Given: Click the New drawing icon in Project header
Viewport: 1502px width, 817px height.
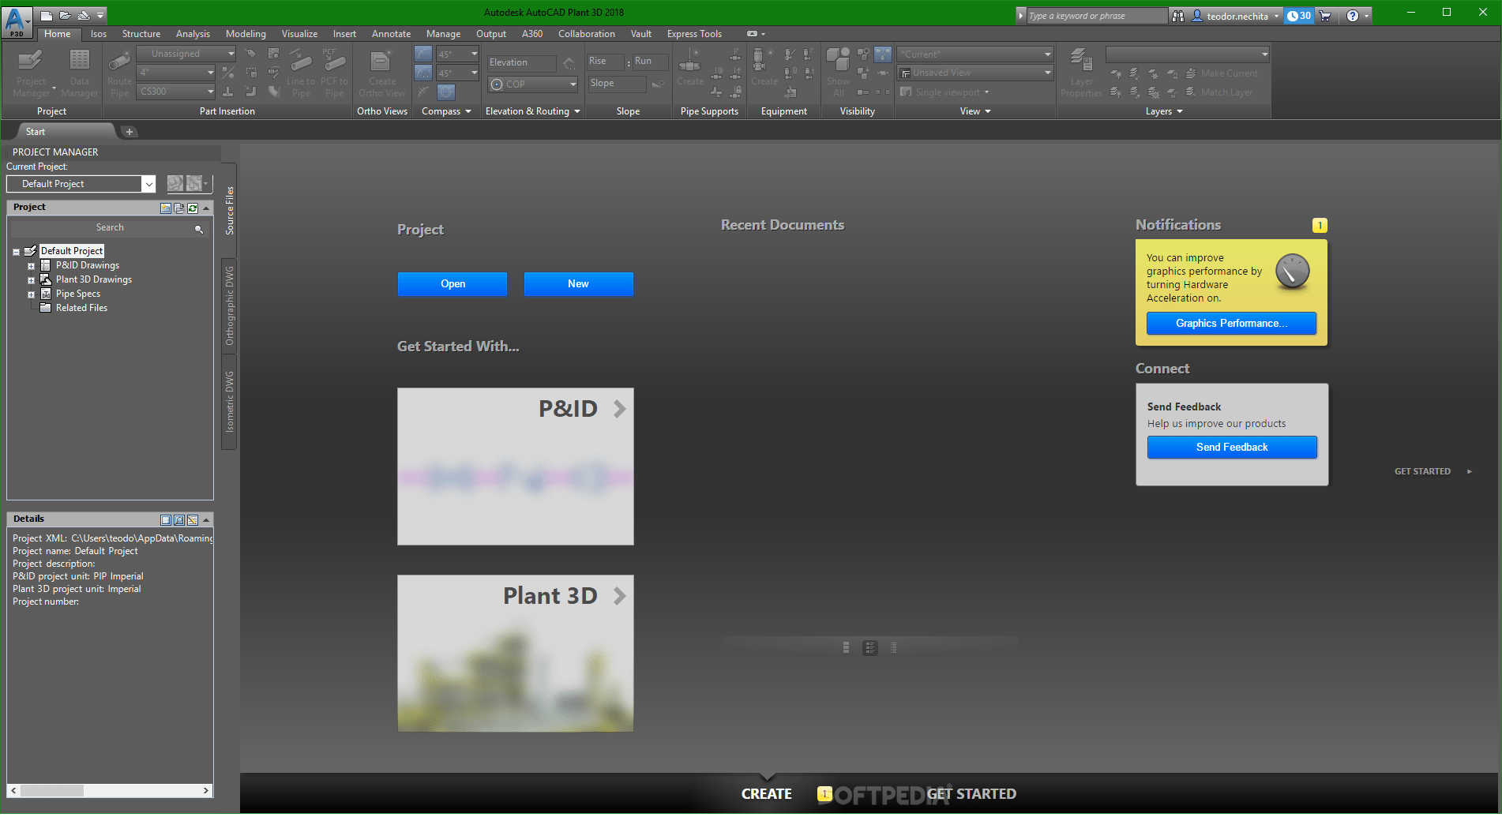Looking at the screenshot, I should pos(166,208).
